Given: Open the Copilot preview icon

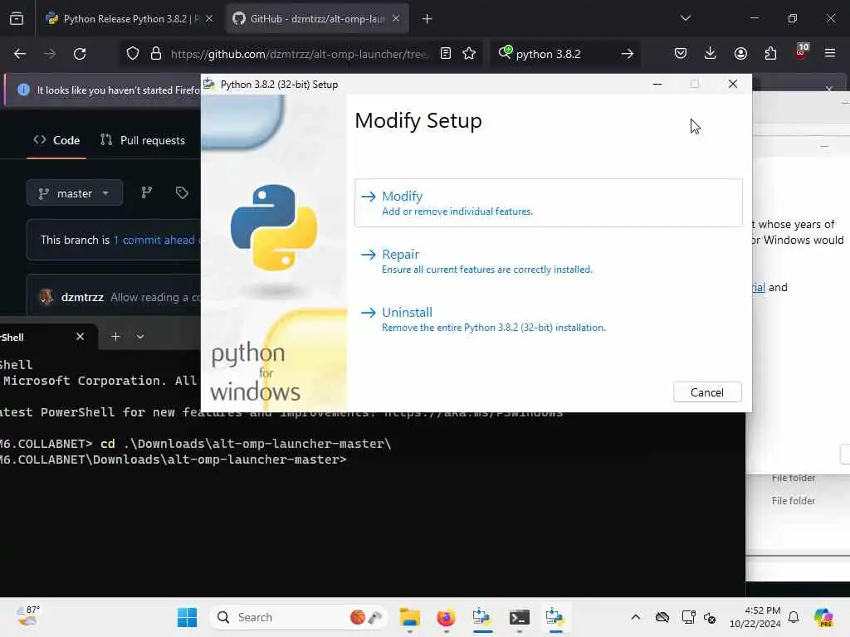Looking at the screenshot, I should pyautogui.click(x=823, y=617).
